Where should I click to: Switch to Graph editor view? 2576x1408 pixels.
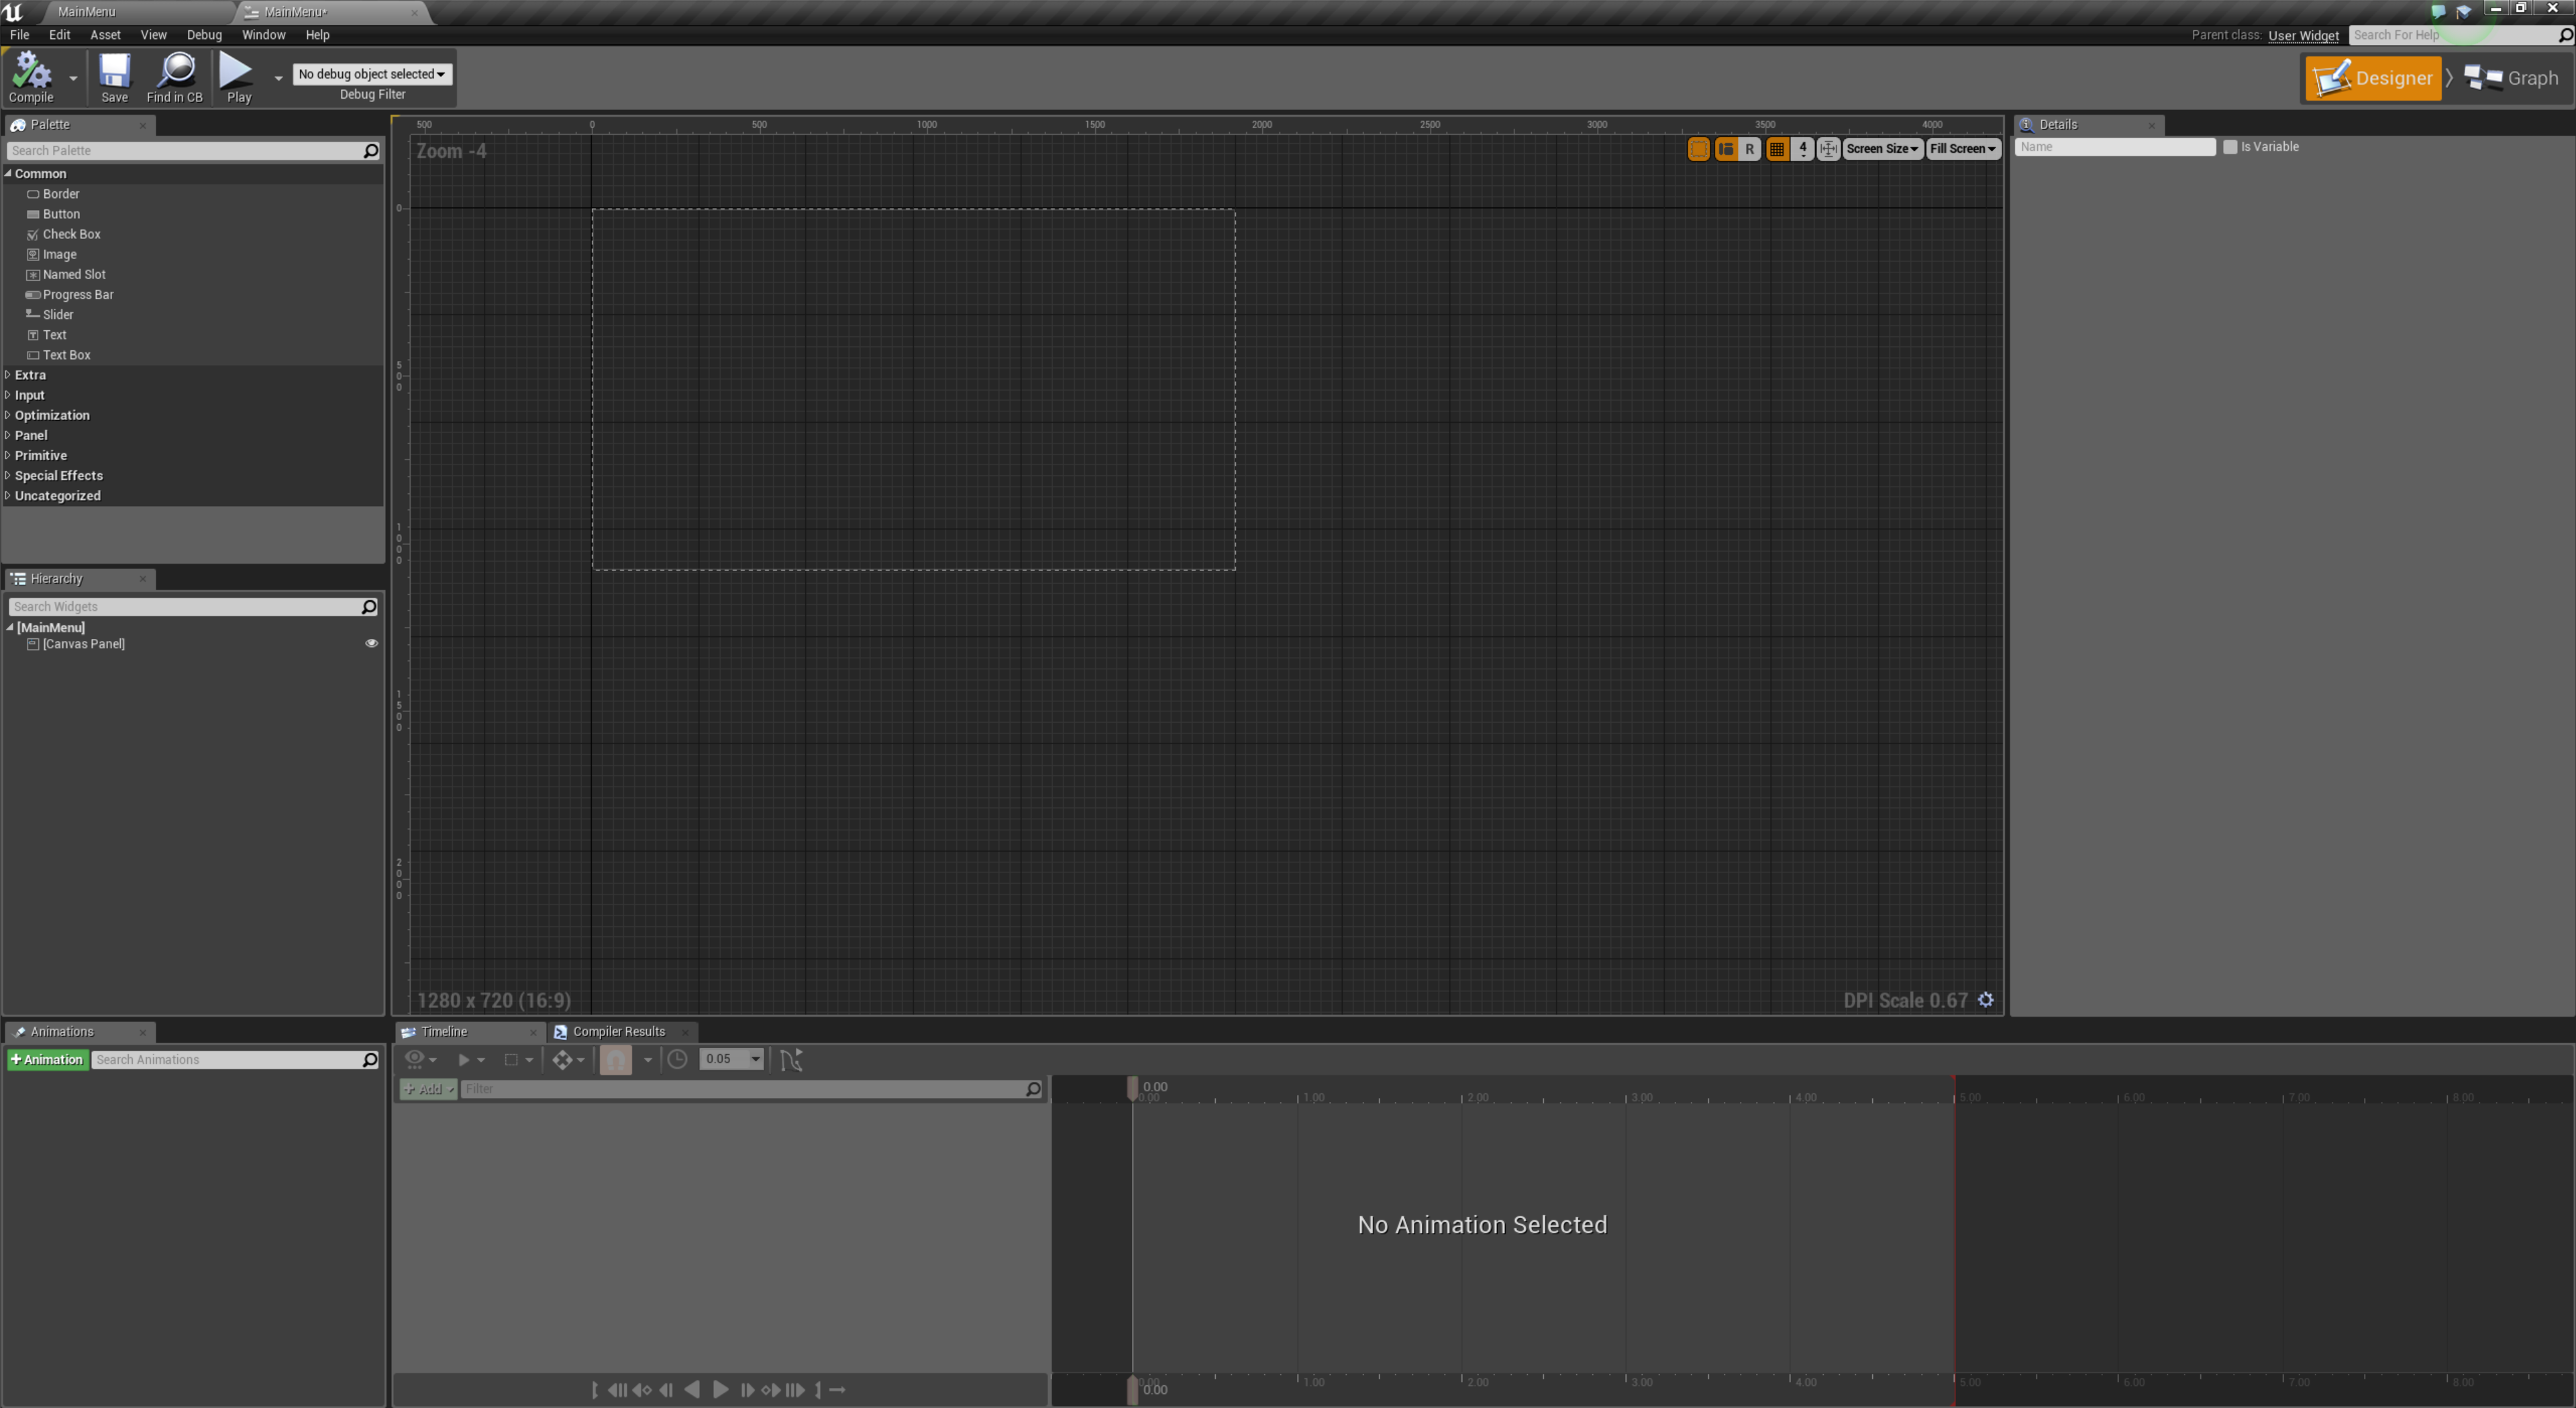coord(2517,77)
